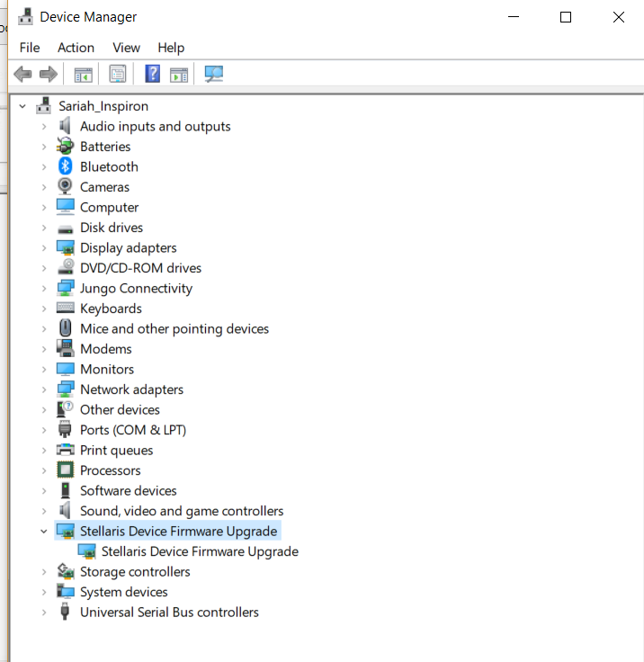
Task: Select the Jungo Connectivity label
Action: (136, 289)
